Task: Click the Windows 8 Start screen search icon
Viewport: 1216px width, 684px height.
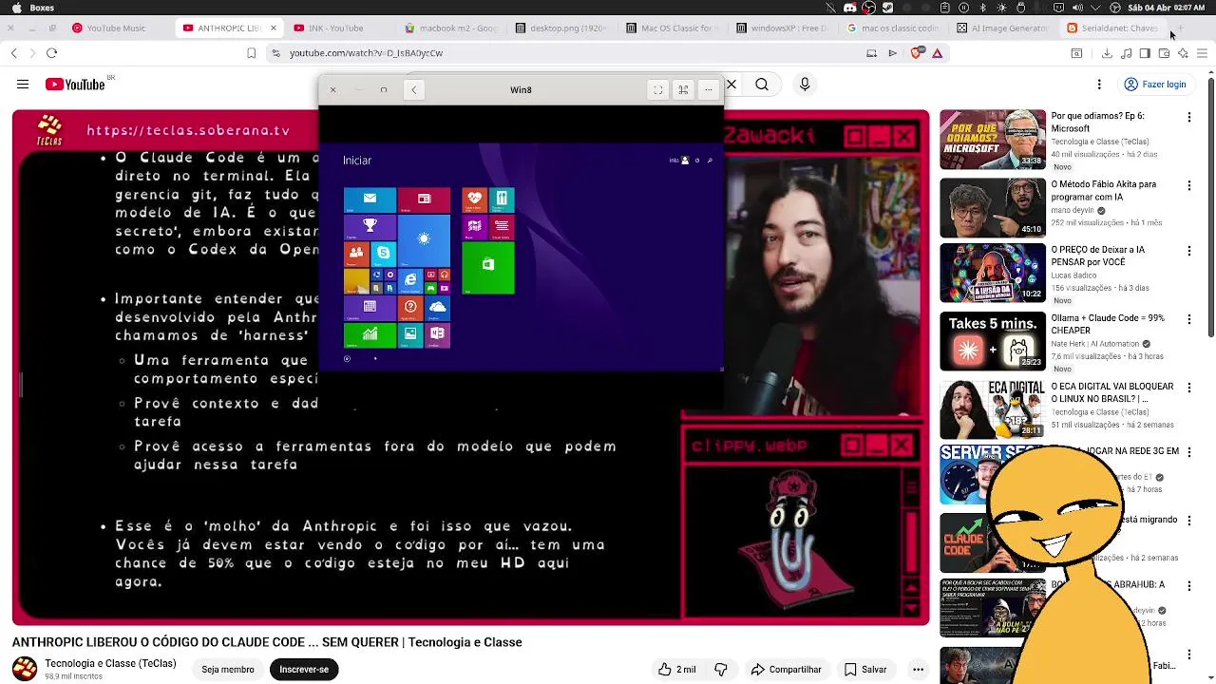Action: tap(710, 161)
